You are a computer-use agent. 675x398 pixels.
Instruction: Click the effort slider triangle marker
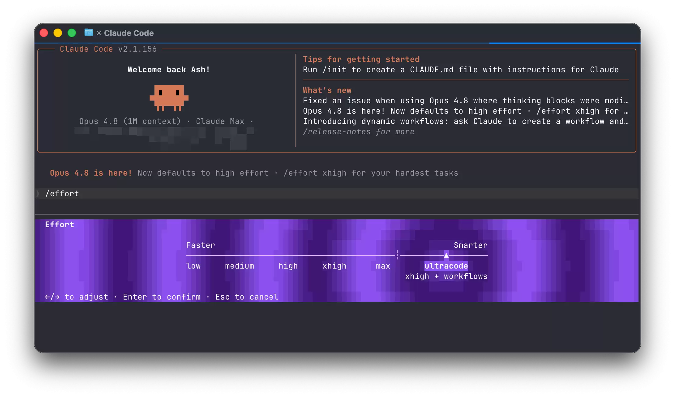point(446,255)
